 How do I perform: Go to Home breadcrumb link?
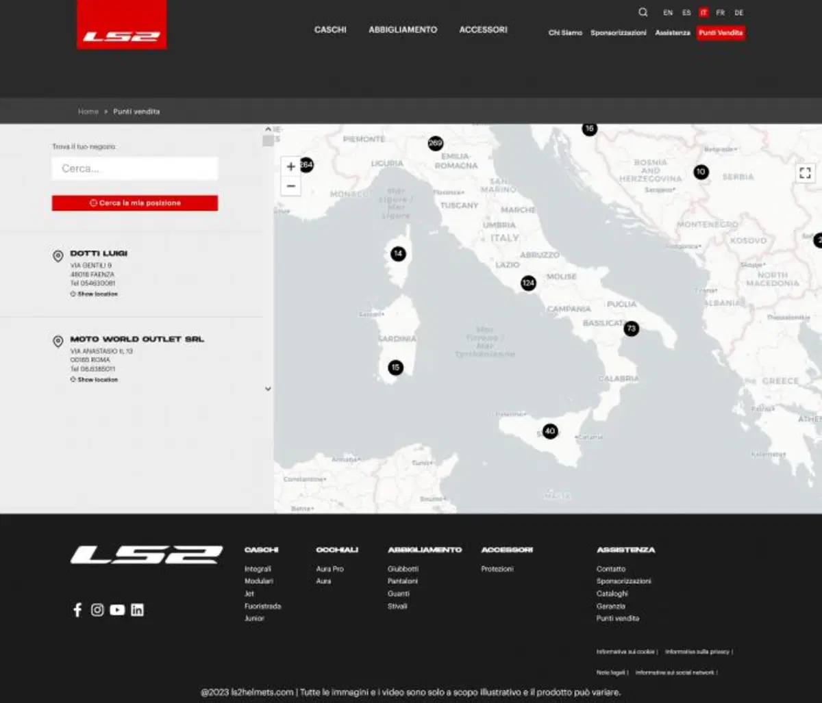(88, 112)
